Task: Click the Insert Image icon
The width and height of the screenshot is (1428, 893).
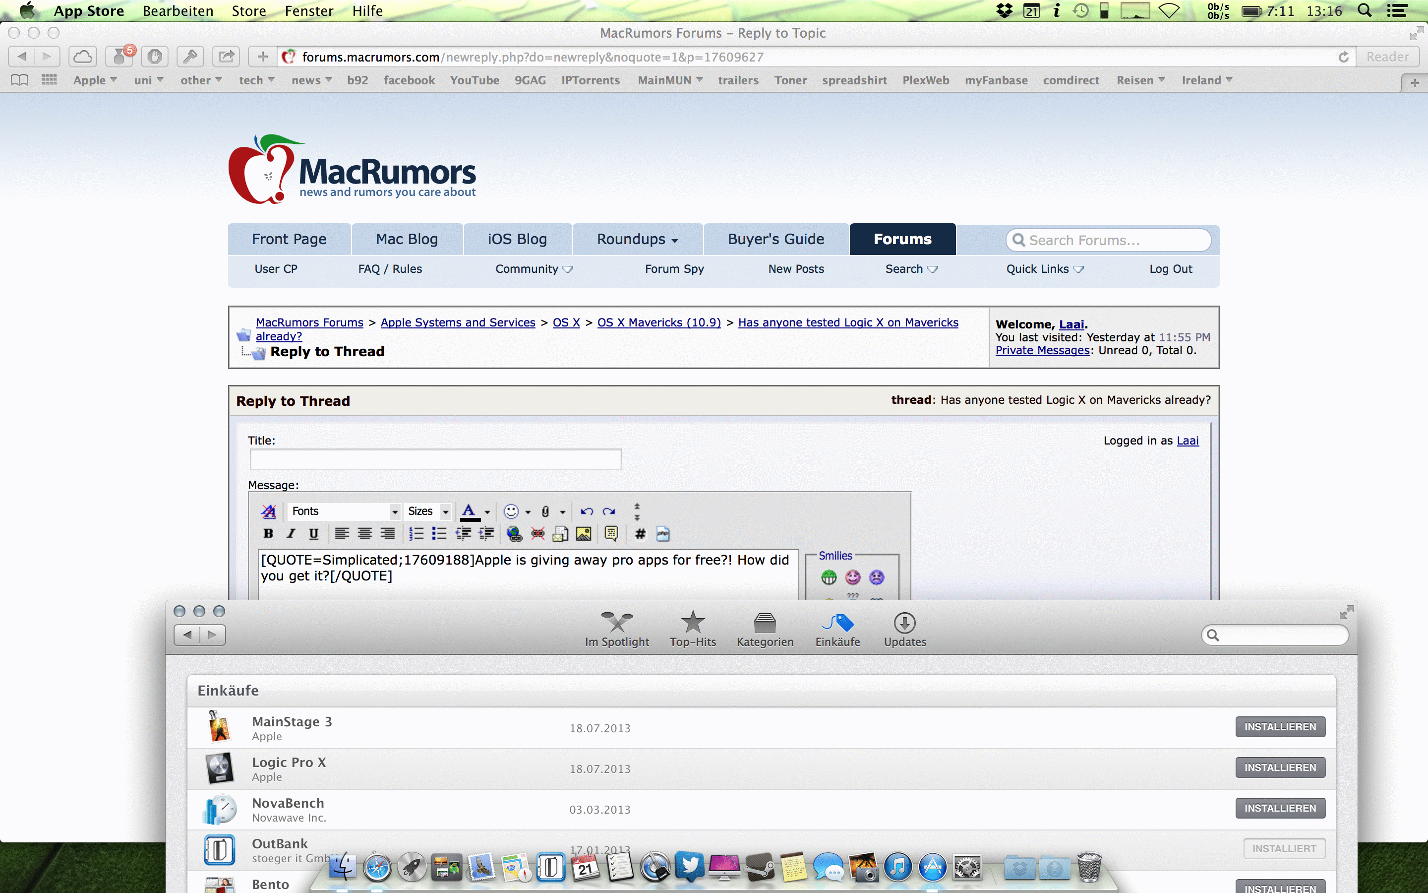Action: pos(583,534)
